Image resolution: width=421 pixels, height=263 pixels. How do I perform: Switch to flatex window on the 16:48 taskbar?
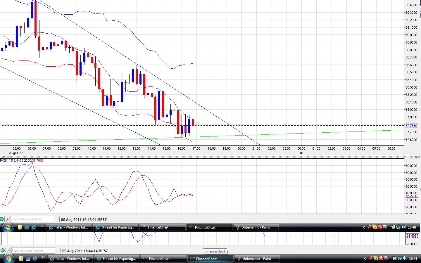coord(69,227)
